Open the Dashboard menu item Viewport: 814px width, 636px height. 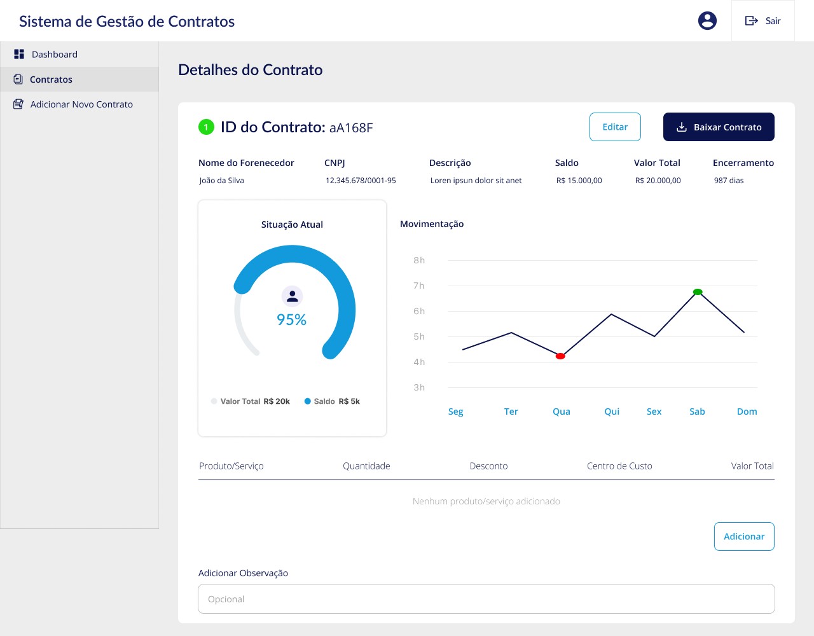[x=79, y=55]
